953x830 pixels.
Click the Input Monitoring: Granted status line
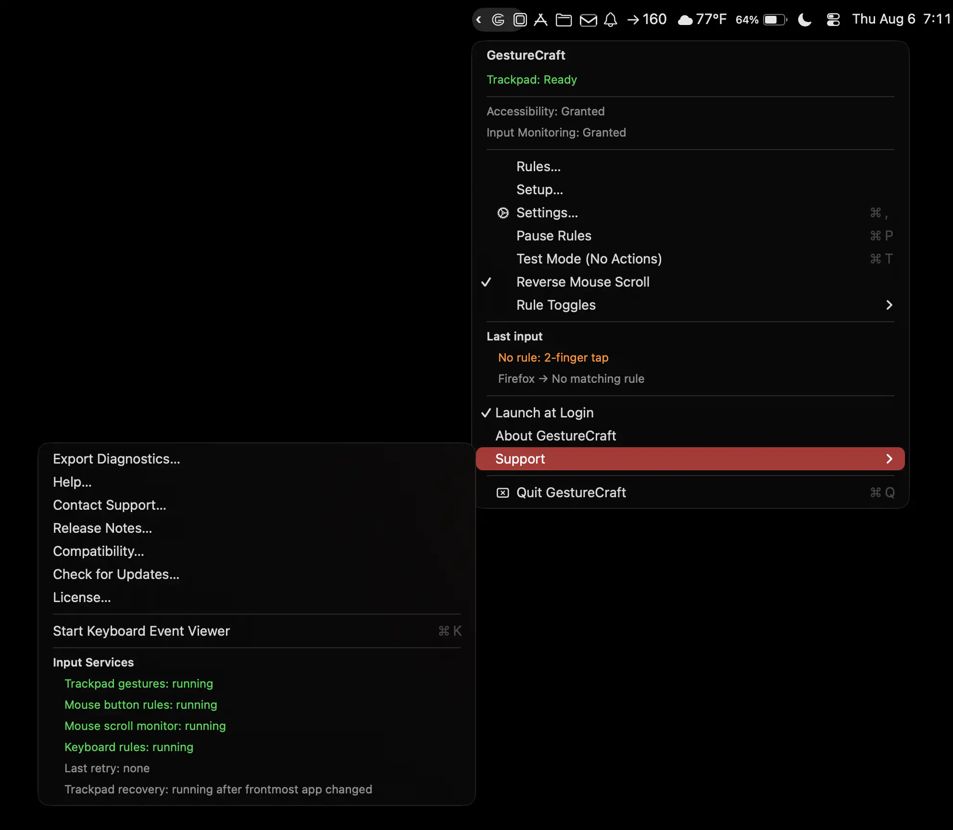pyautogui.click(x=556, y=133)
